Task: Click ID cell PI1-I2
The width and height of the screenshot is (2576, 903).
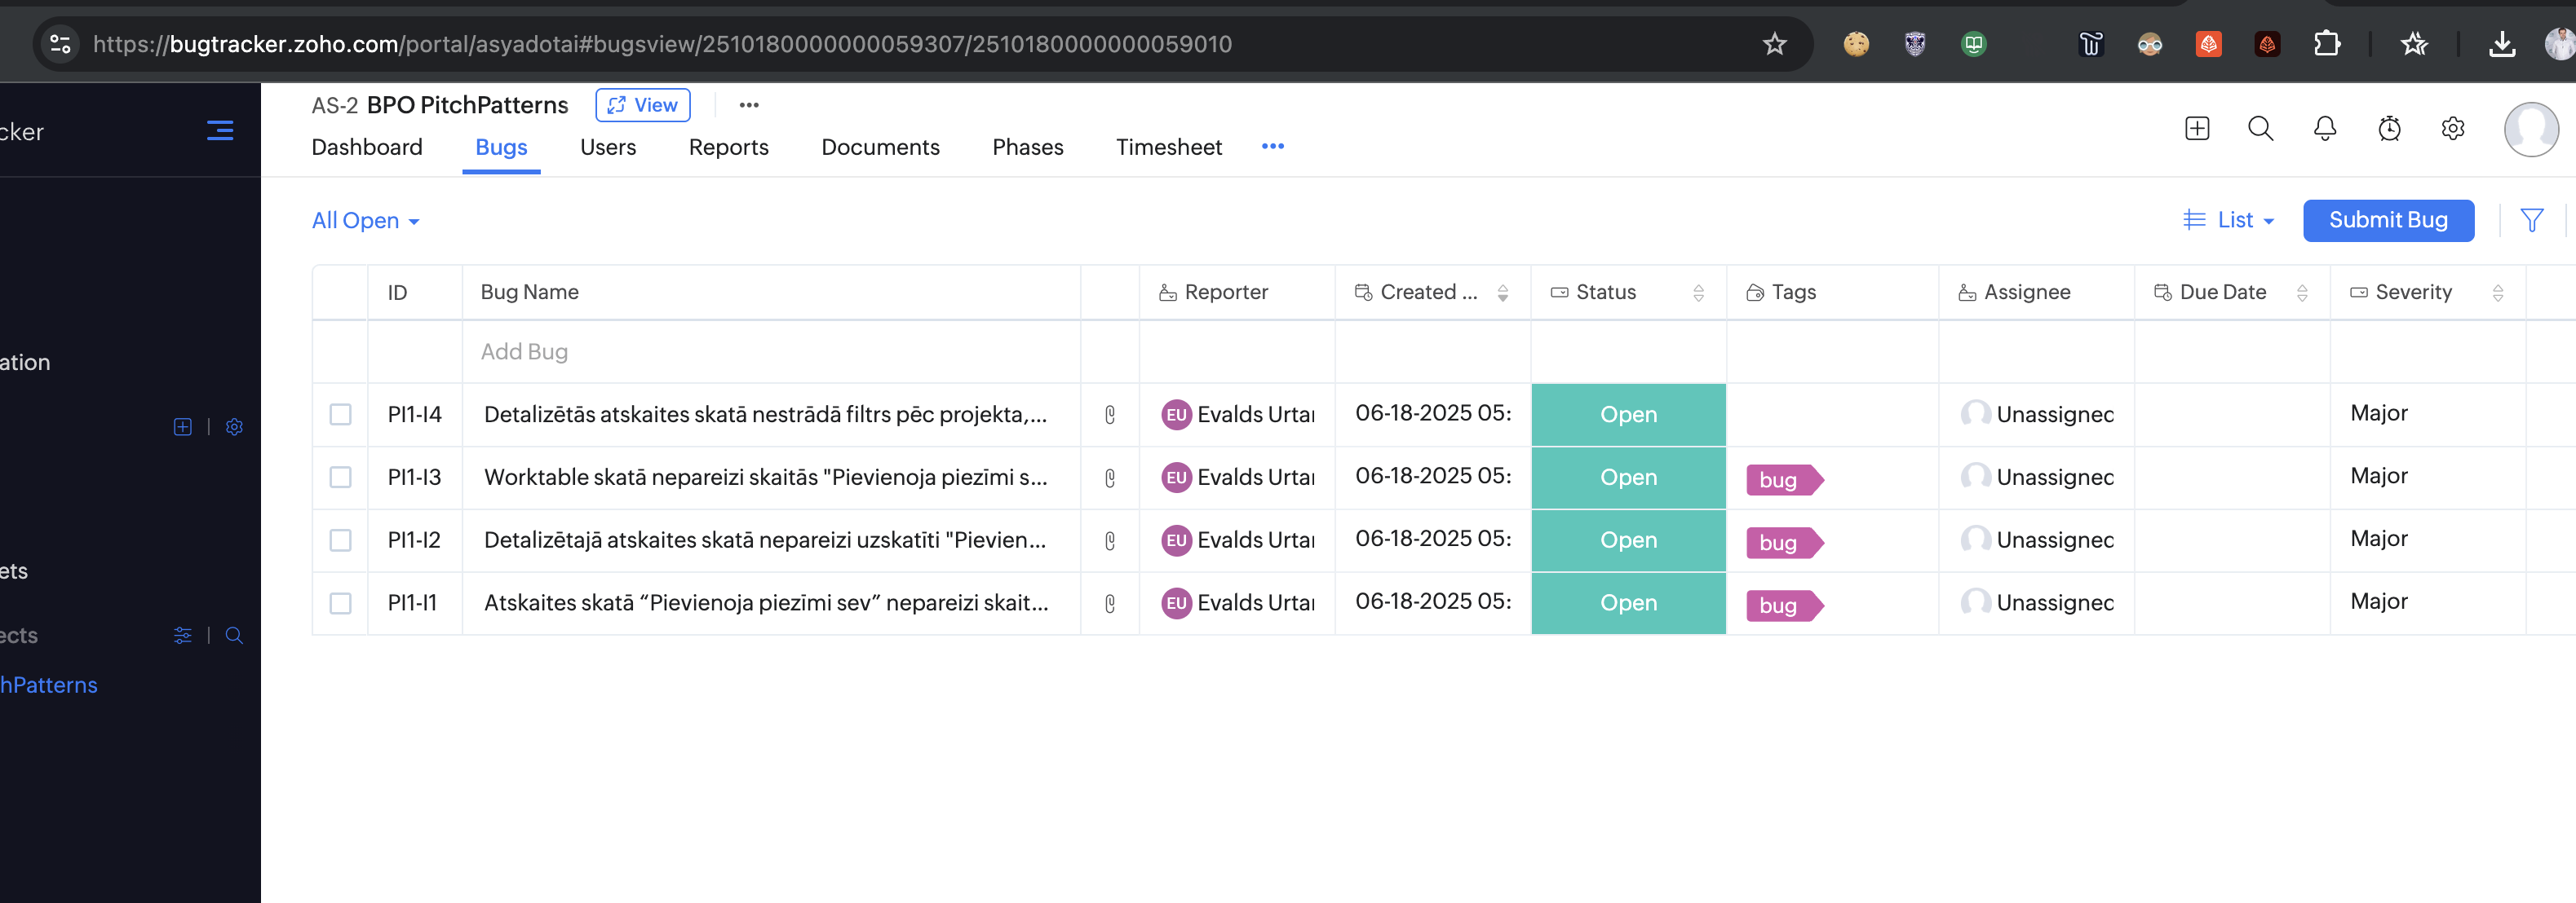Action: (414, 540)
